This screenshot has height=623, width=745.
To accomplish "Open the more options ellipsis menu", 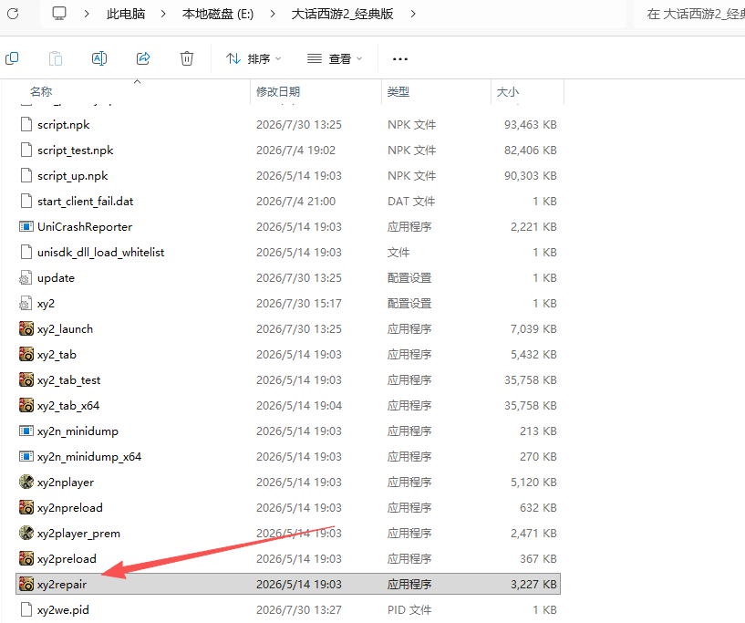I will click(x=400, y=59).
